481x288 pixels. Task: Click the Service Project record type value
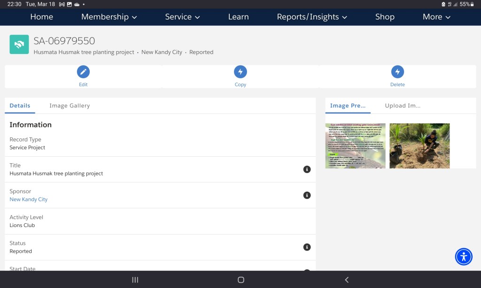27,147
